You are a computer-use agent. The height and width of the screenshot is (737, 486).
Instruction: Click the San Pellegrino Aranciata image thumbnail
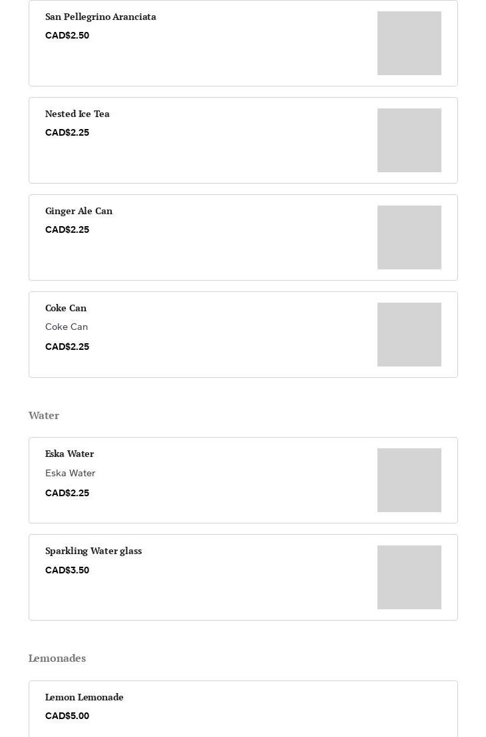pos(409,43)
